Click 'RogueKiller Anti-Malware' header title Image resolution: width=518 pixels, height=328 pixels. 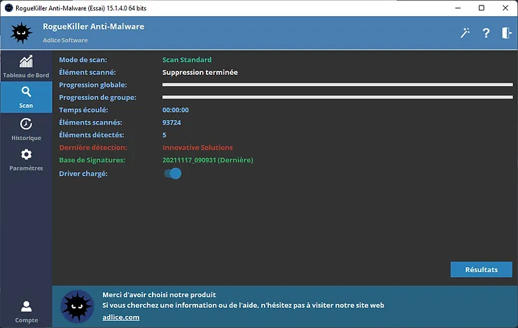pos(94,27)
